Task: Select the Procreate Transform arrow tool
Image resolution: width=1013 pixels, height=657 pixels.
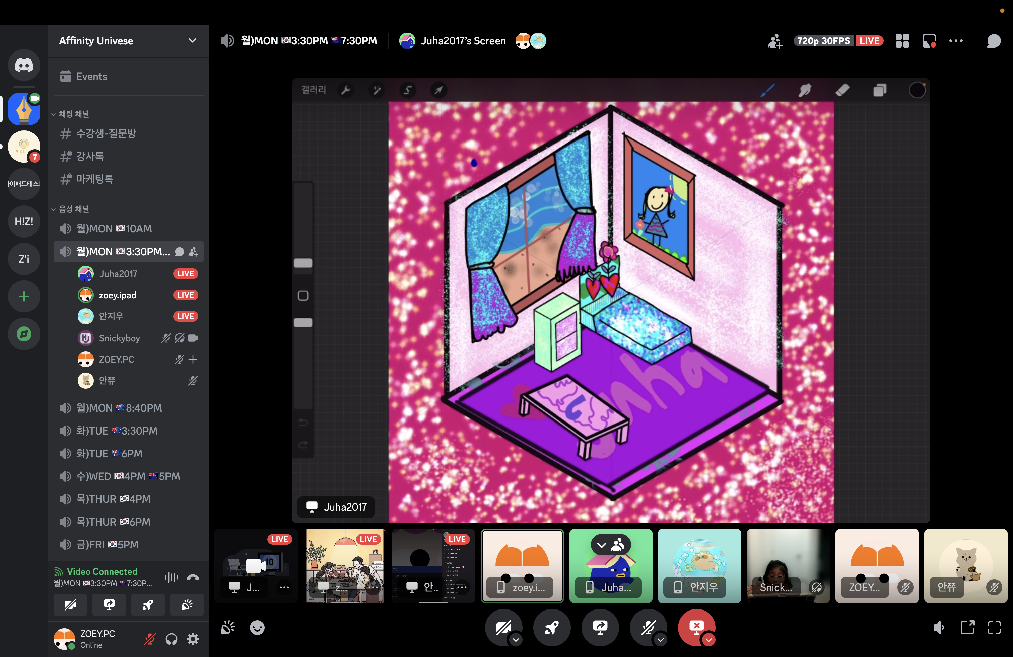Action: coord(438,90)
